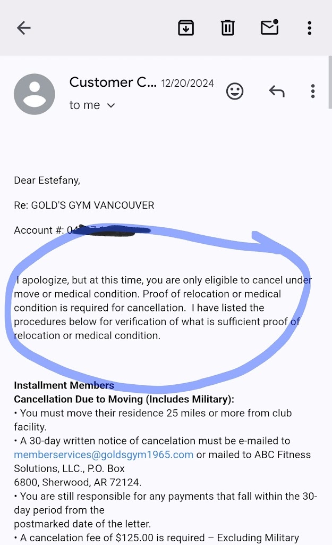This screenshot has width=332, height=545.
Task: Tap the "Dear Estefany," greeting line
Action: pyautogui.click(x=47, y=180)
